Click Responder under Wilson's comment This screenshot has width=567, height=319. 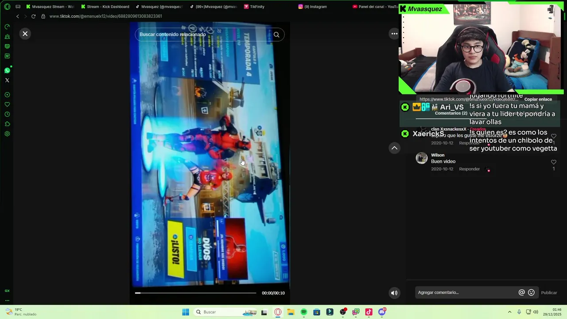pos(469,169)
